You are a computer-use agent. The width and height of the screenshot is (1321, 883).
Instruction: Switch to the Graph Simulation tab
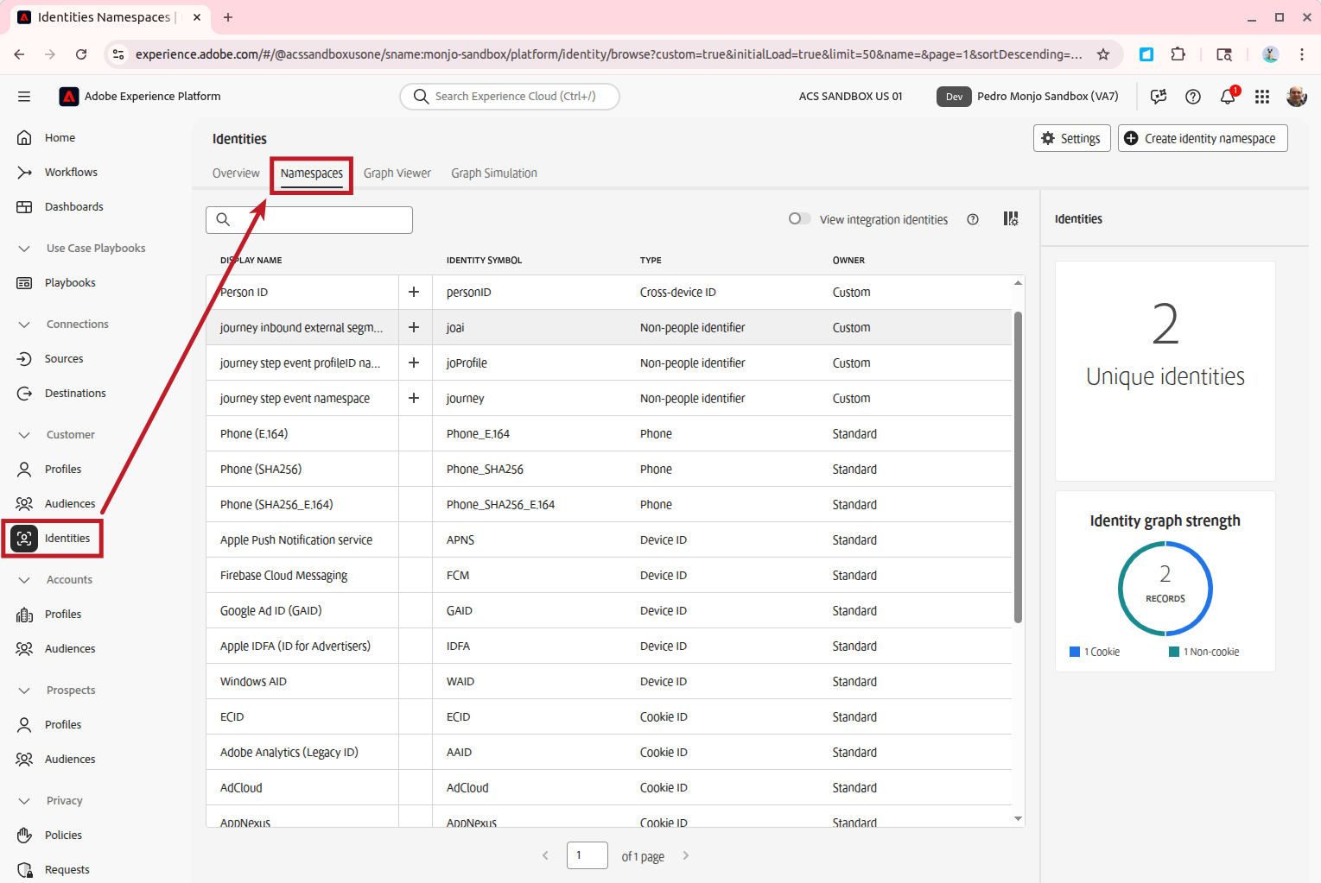coord(494,173)
